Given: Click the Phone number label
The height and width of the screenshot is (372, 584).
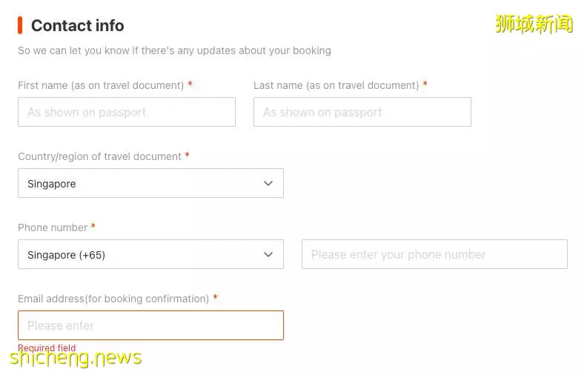Looking at the screenshot, I should click(53, 227).
